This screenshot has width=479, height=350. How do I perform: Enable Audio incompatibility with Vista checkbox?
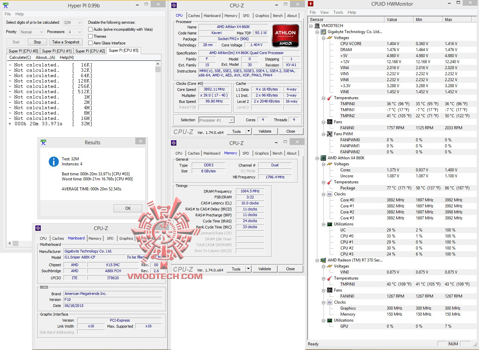click(90, 29)
